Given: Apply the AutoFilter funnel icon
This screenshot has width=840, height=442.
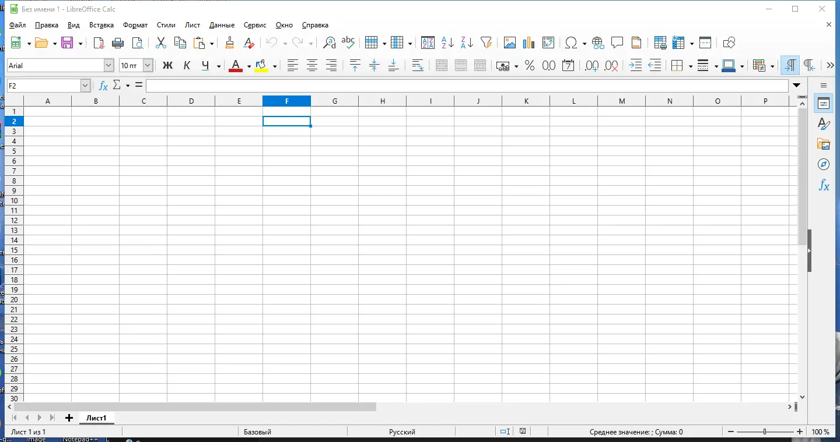Looking at the screenshot, I should pyautogui.click(x=486, y=43).
